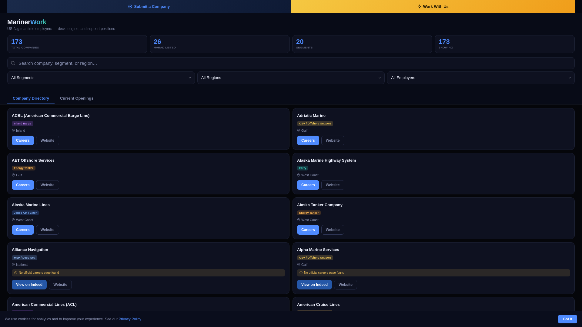The image size is (582, 327).
Task: Click OSV / Offshore Support tag on Adriatic Marine
Action: (x=315, y=124)
